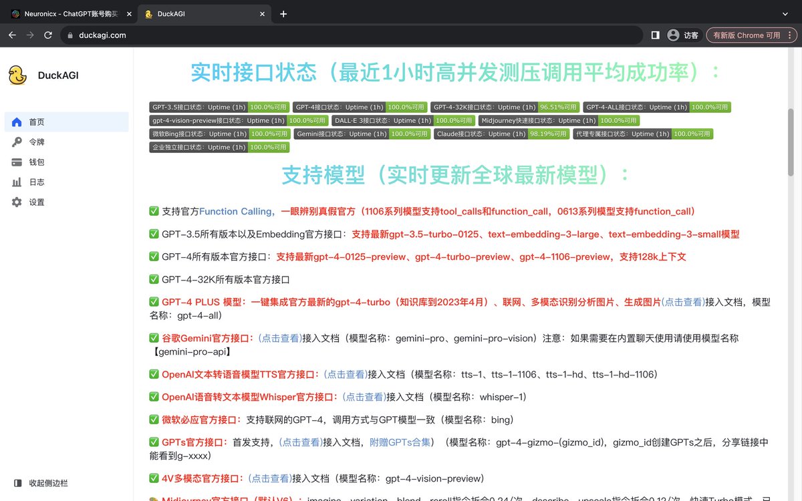
Task: Click the browser forward arrow
Action: pyautogui.click(x=30, y=35)
